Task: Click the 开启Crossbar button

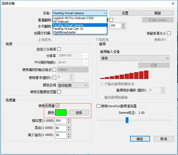Action: coord(158,20)
